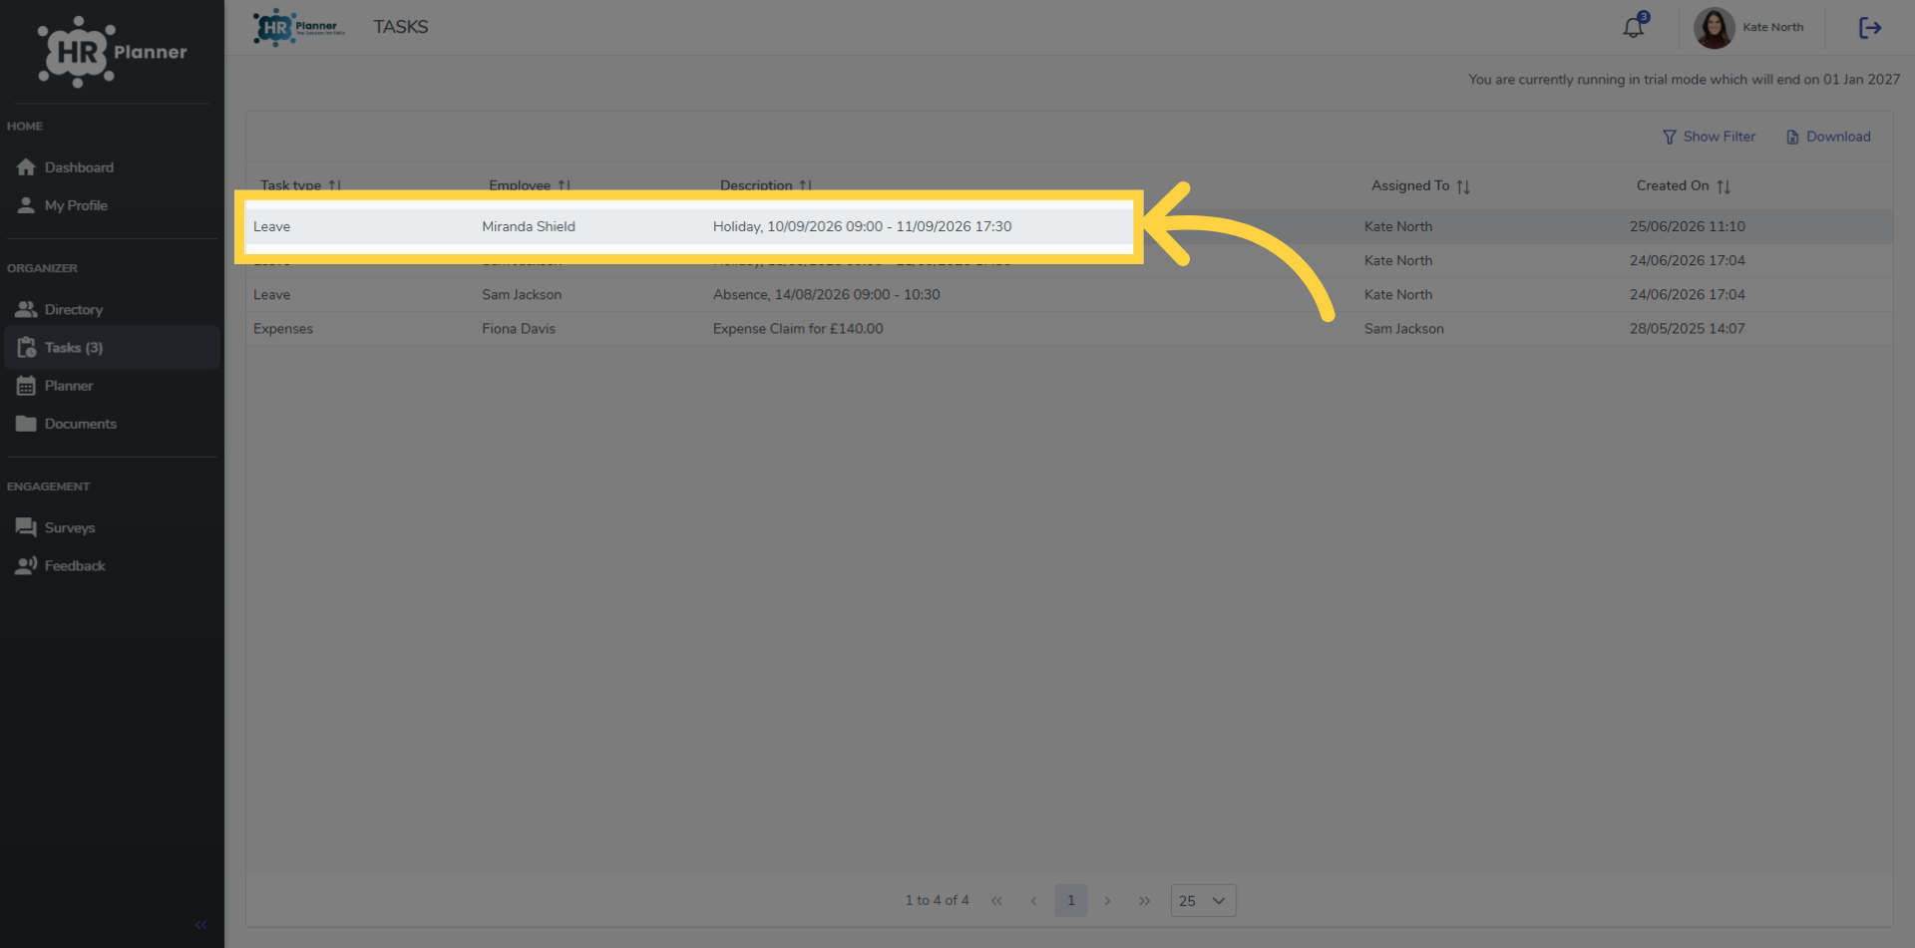The image size is (1915, 948).
Task: Show the task filter
Action: [x=1709, y=137]
